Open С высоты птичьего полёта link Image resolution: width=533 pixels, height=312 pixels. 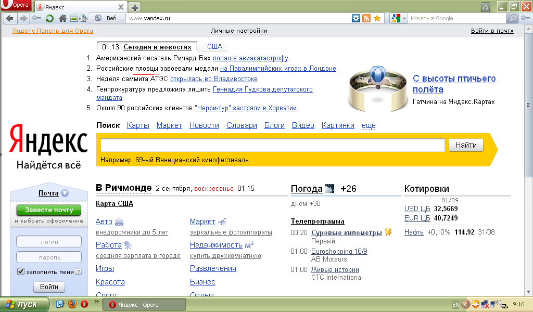454,84
